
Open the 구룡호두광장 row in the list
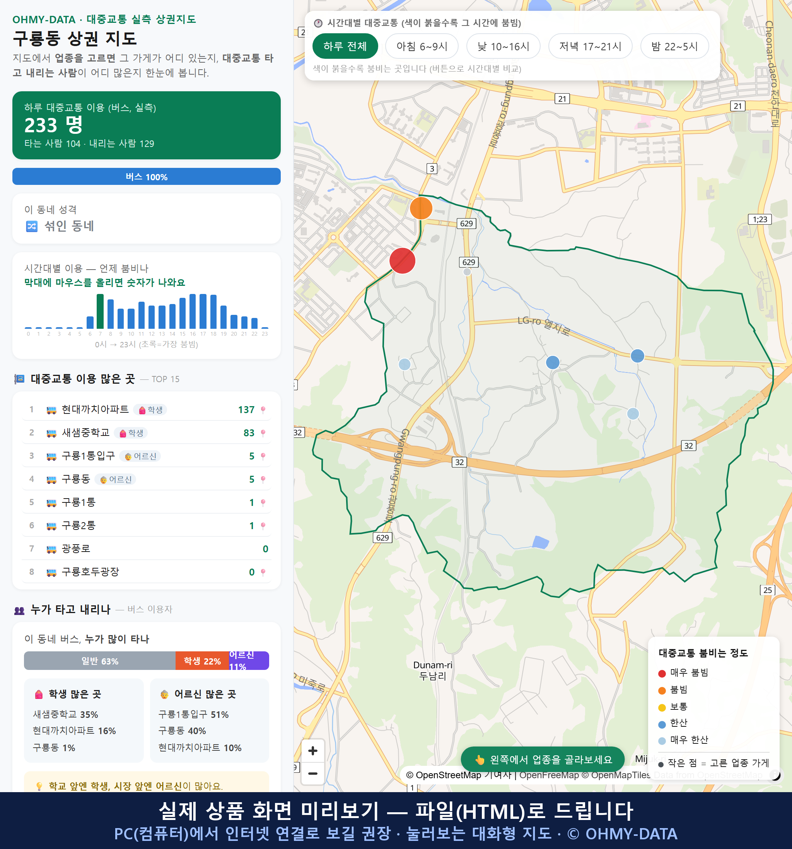tap(146, 572)
